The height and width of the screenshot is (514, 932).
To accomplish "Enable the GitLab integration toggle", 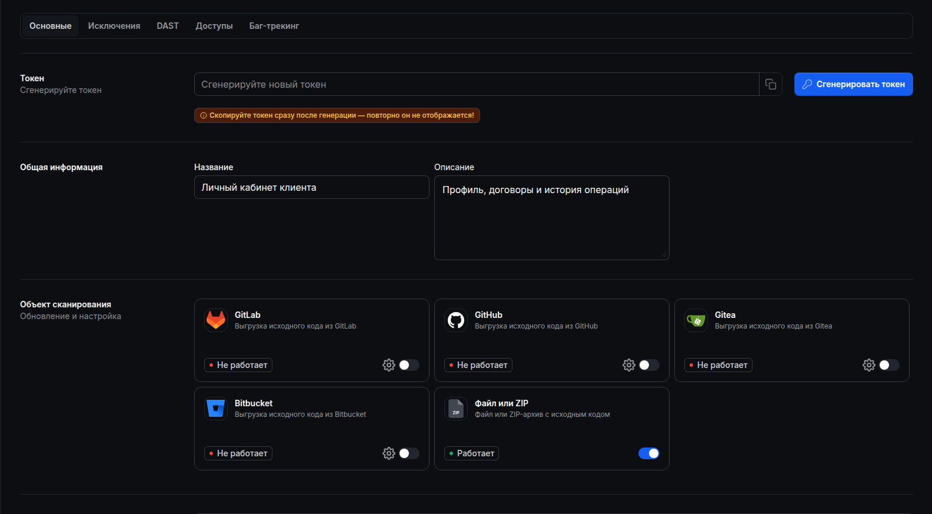I will tap(409, 365).
